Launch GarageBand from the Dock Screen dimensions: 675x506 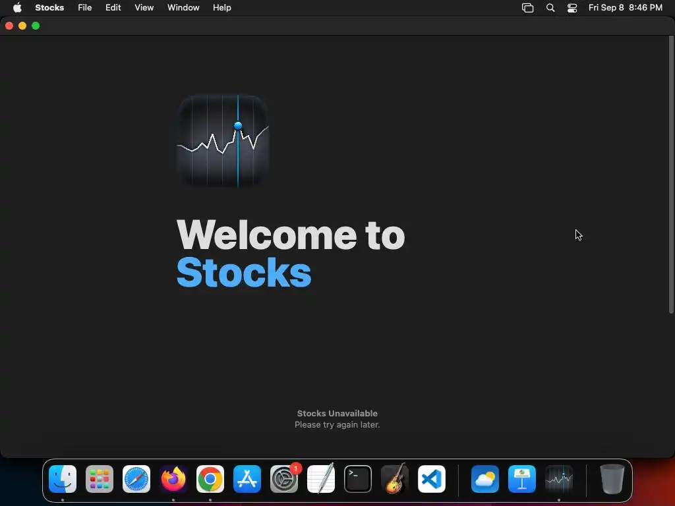[395, 479]
